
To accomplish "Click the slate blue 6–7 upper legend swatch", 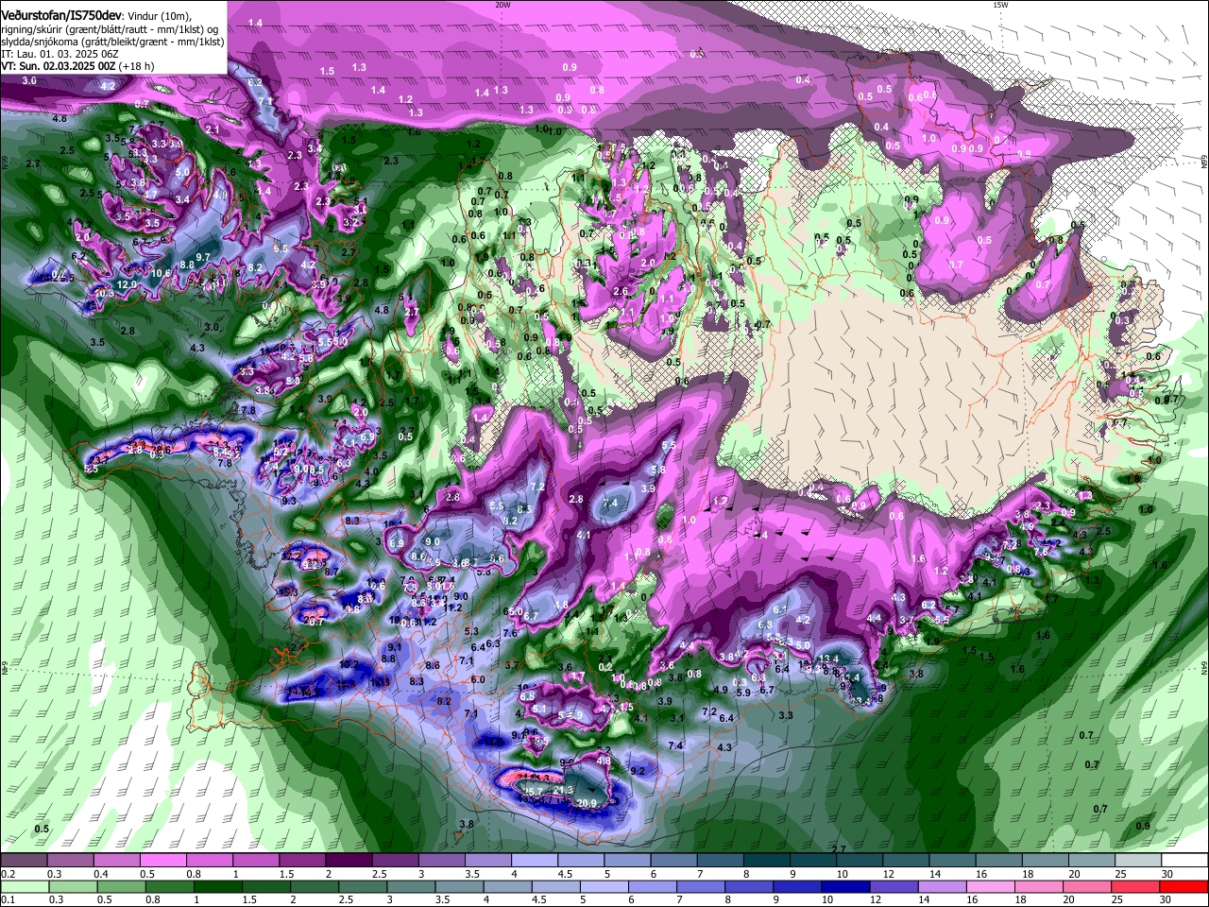I will tap(673, 861).
